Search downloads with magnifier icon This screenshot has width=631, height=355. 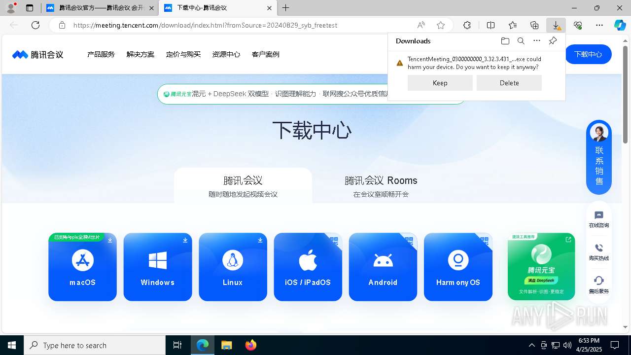pyautogui.click(x=521, y=41)
